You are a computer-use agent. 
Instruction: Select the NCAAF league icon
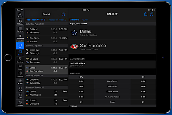(x=20, y=82)
